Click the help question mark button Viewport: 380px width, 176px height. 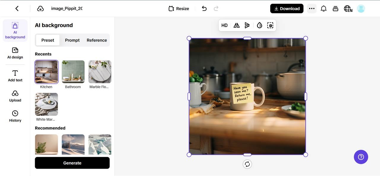pyautogui.click(x=361, y=157)
